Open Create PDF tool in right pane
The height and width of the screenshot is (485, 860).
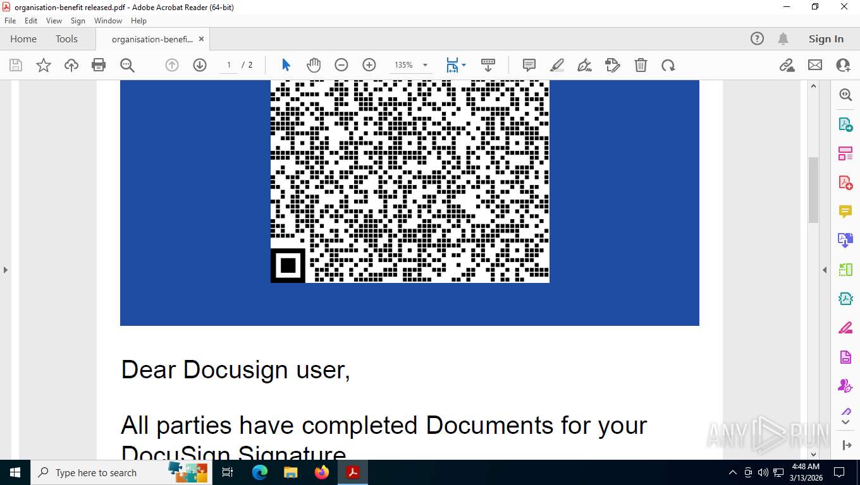click(x=845, y=183)
